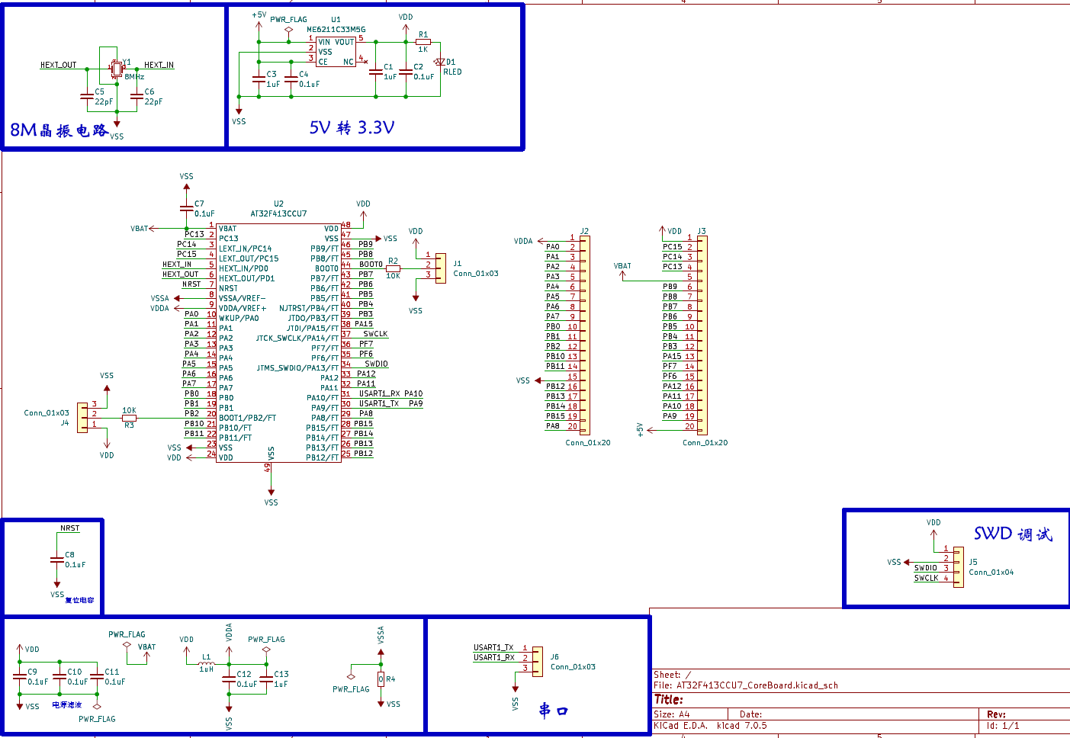Click capacitor C3 1uF symbol
1070x738 pixels.
pos(259,79)
